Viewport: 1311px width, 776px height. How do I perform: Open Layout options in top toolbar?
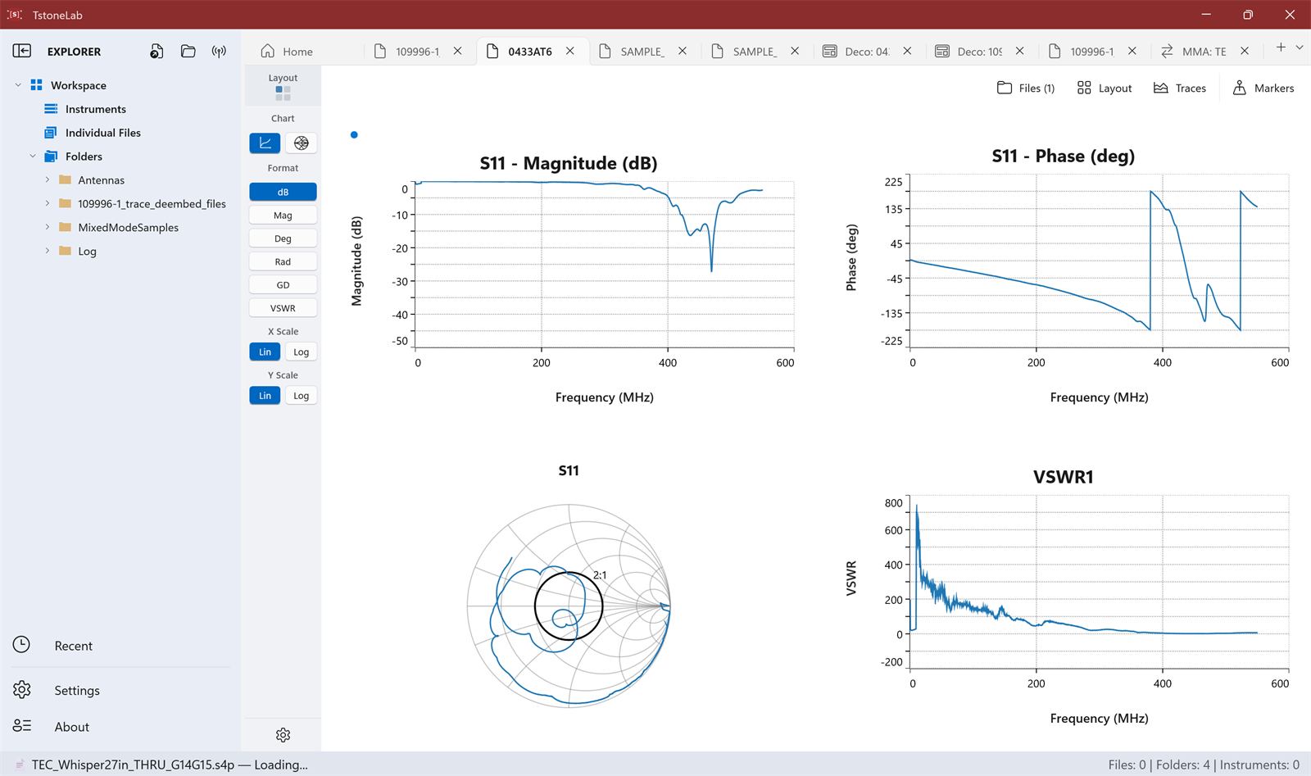tap(1104, 88)
